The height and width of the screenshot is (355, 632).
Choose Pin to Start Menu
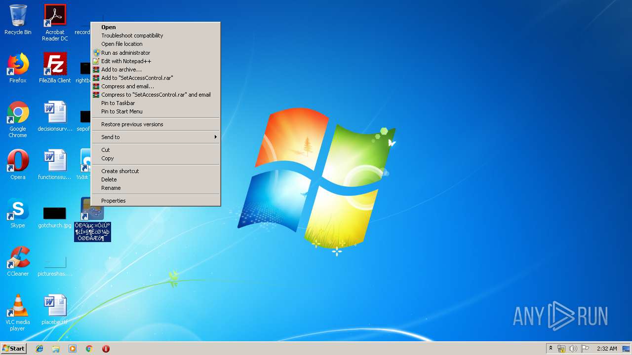(x=156, y=111)
